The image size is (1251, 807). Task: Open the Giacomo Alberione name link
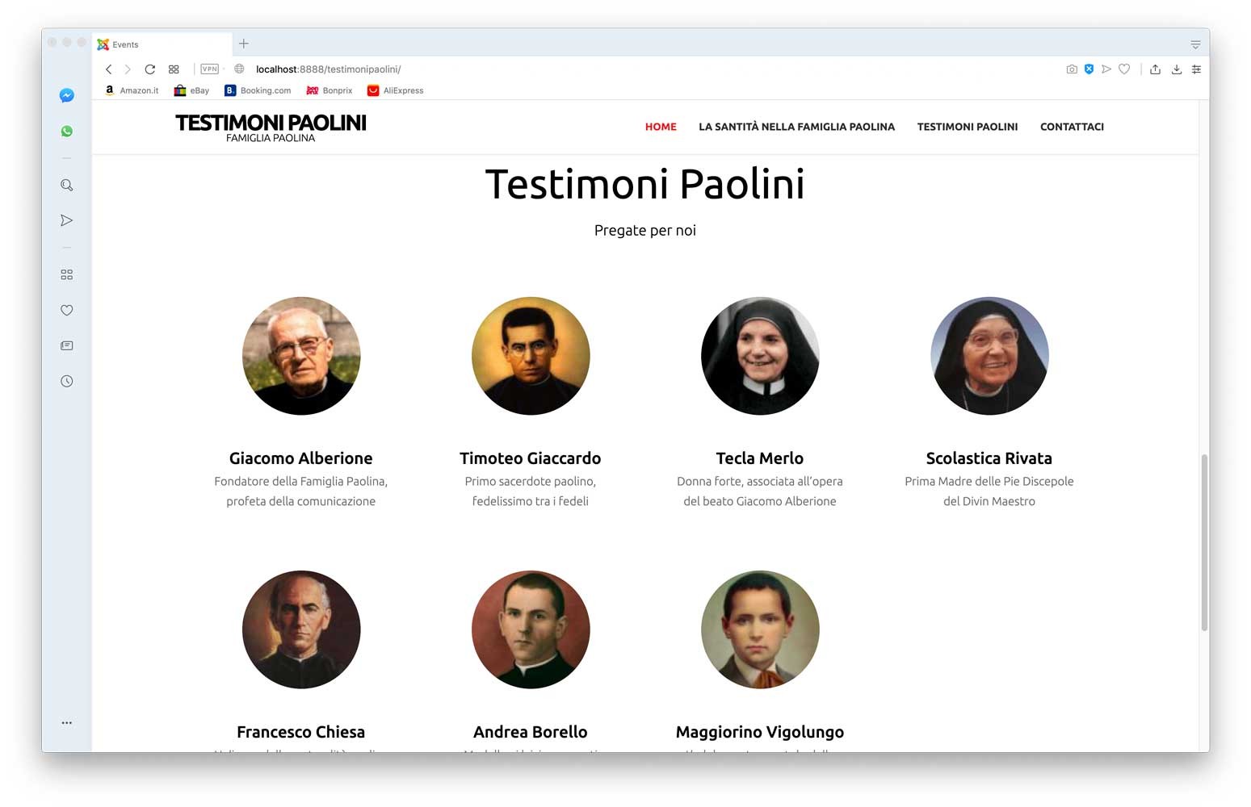301,458
